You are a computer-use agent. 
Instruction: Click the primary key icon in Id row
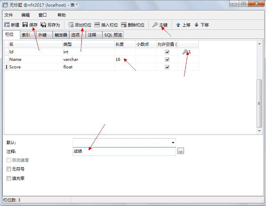click(x=185, y=52)
